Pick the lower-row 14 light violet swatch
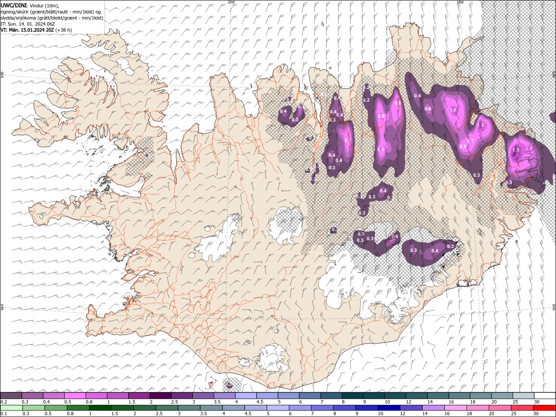Image resolution: width=556 pixels, height=417 pixels. click(x=434, y=408)
